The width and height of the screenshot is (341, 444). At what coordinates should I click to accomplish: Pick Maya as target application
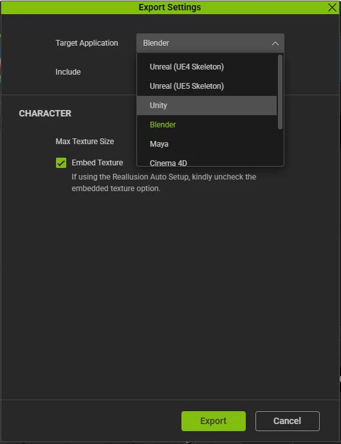coord(207,144)
